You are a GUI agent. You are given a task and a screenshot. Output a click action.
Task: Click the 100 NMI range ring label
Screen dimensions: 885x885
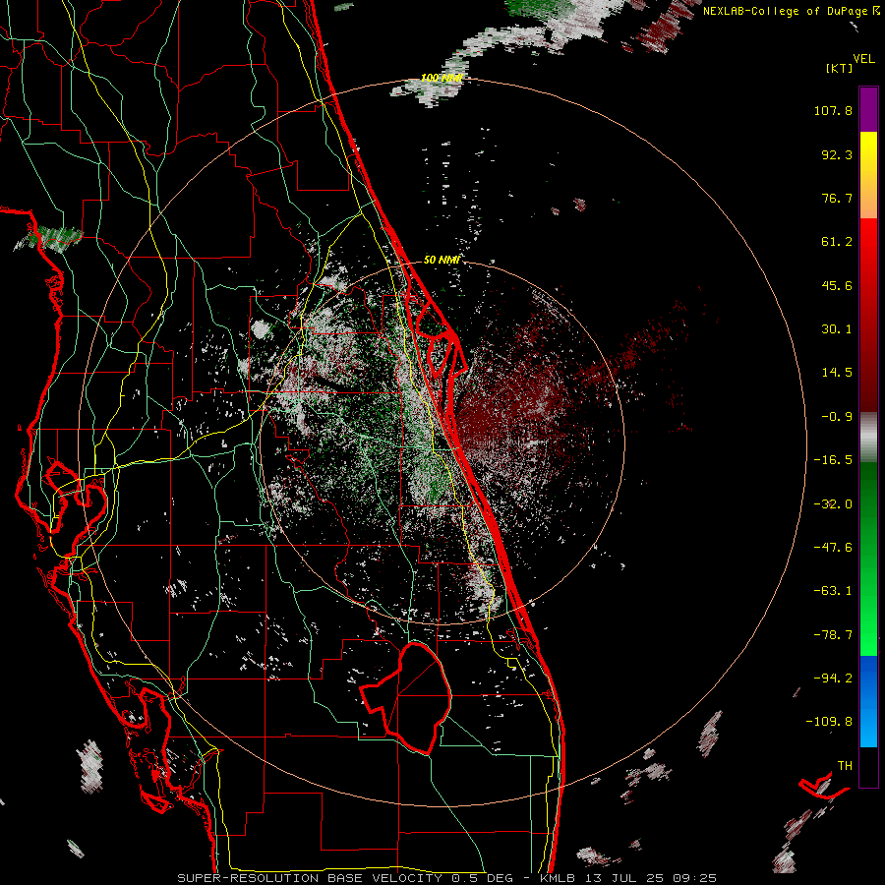coord(442,78)
